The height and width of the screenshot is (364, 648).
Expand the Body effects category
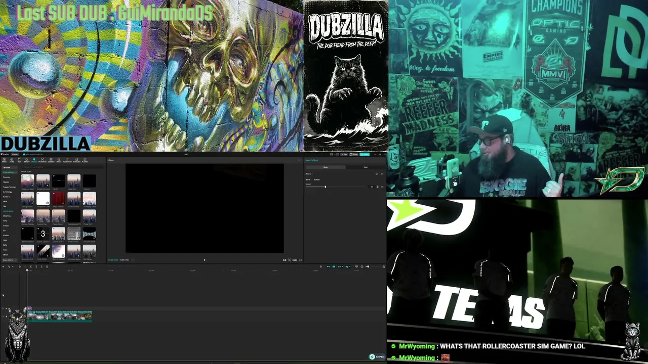pyautogui.click(x=9, y=260)
